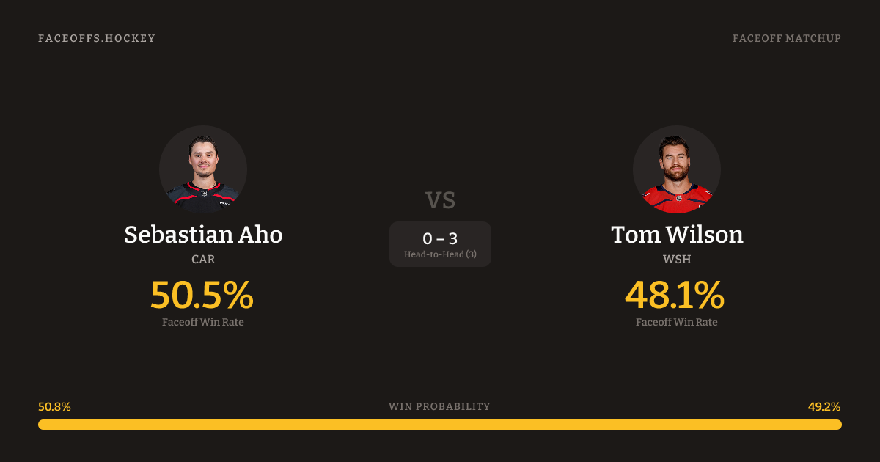
Task: Click the right end of the probability bar
Action: pos(836,425)
